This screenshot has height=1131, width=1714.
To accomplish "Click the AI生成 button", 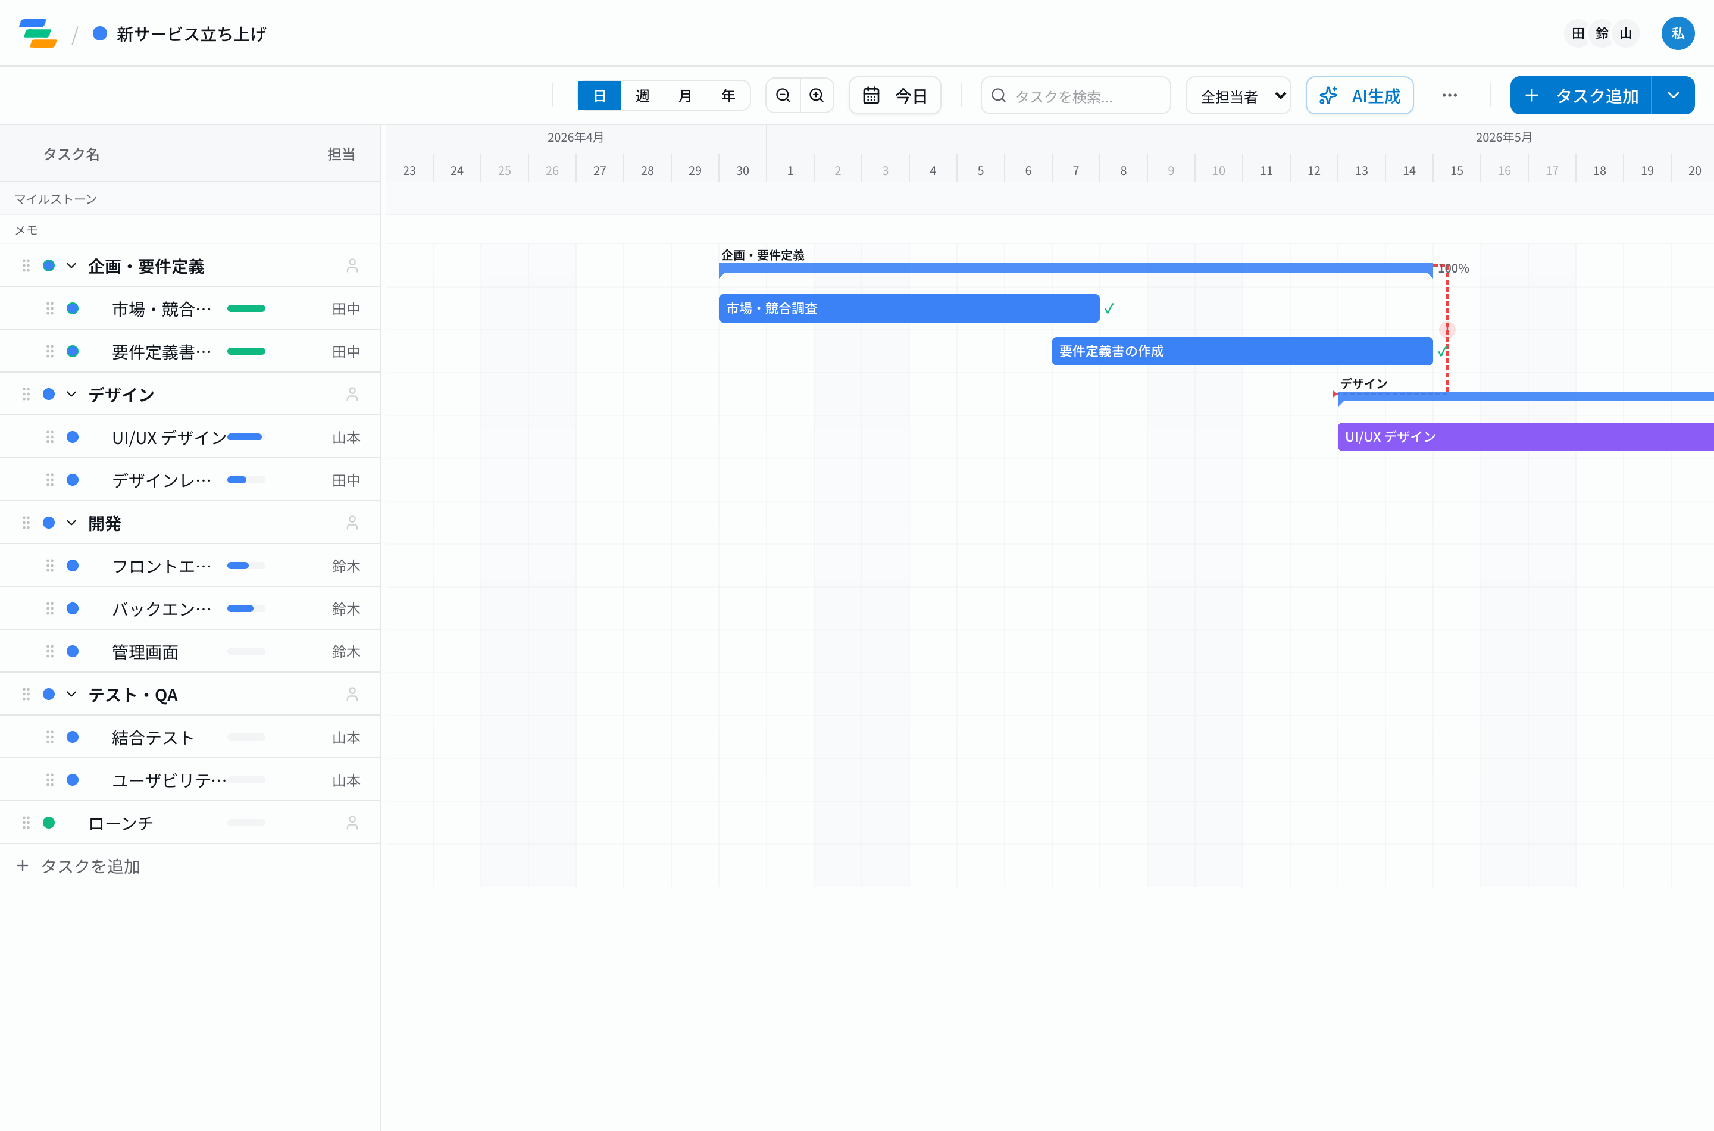I will coord(1359,95).
